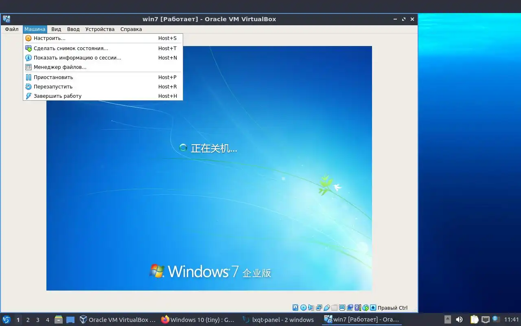The image size is (521, 326).
Task: Click Host+S shortcut text in menu
Action: click(x=167, y=38)
